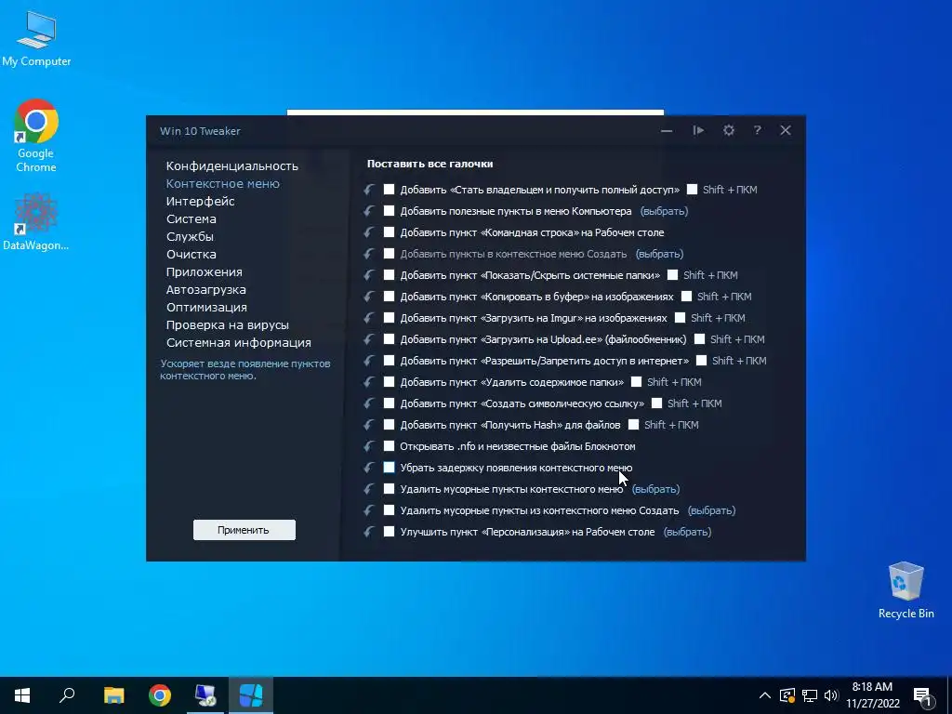Viewport: 952px width, 714px height.
Task: Open Win 10 Tweaker settings gear
Action: 729,130
